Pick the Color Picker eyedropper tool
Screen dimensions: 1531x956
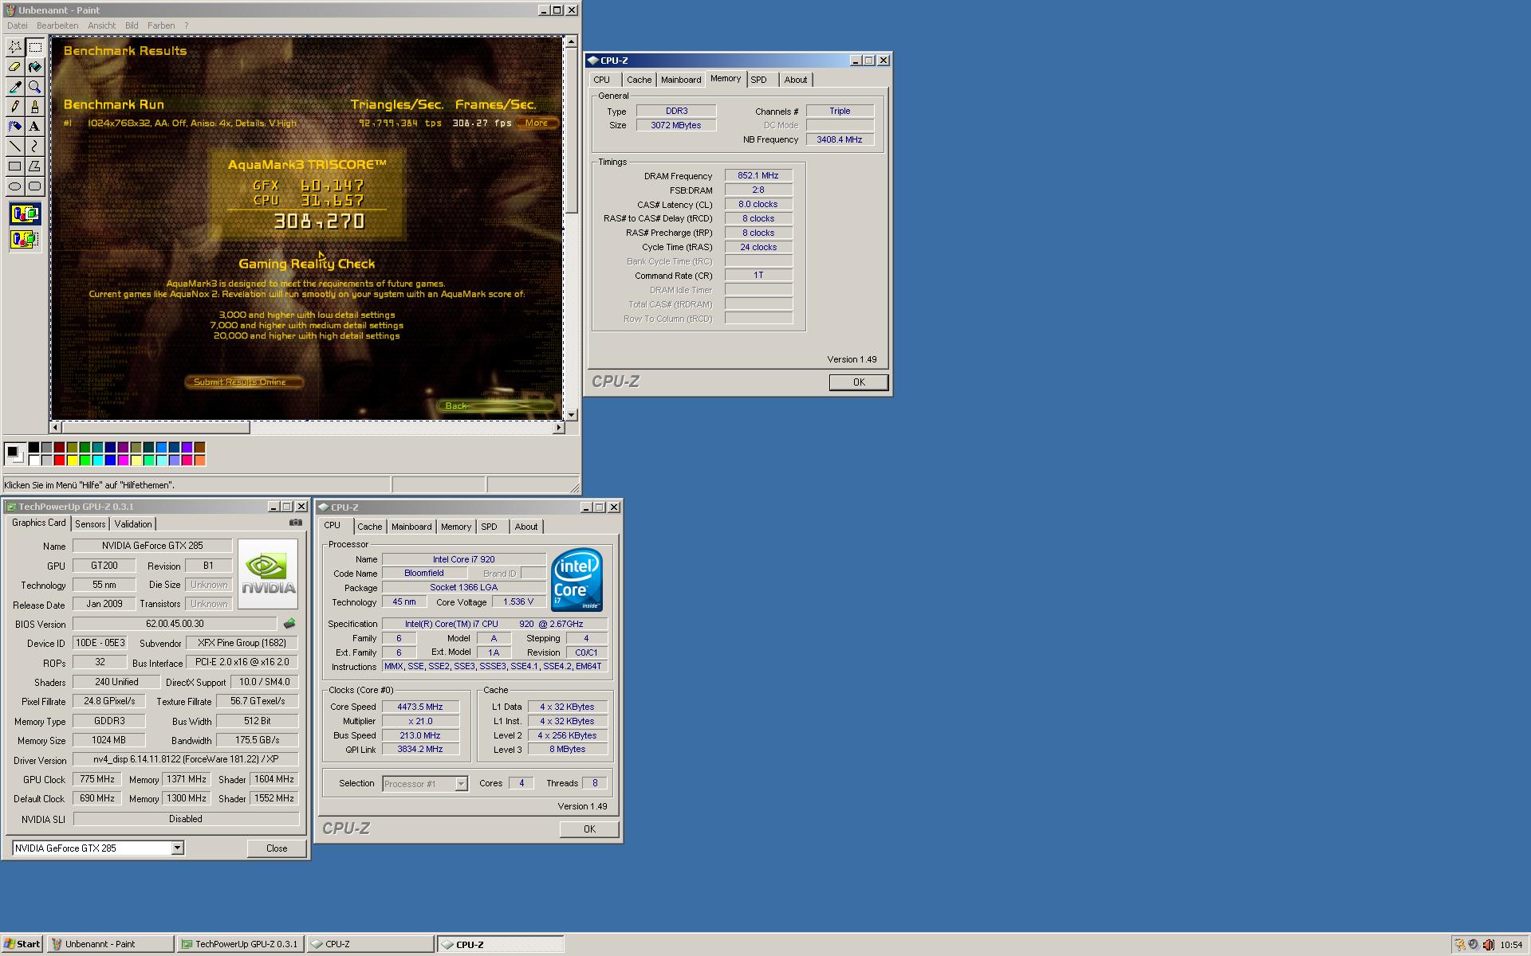pyautogui.click(x=14, y=87)
